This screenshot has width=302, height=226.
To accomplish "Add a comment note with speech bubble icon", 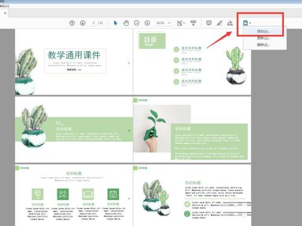I will point(209,23).
